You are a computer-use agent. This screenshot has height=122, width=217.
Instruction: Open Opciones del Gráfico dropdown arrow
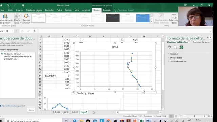coord(189,42)
